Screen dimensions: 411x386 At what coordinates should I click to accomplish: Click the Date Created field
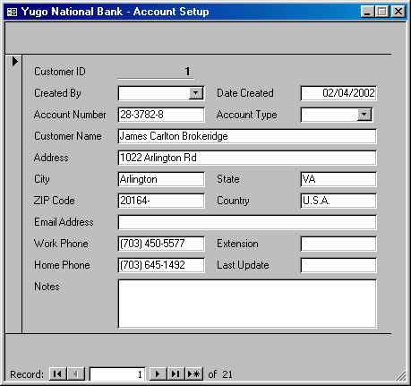click(x=338, y=93)
